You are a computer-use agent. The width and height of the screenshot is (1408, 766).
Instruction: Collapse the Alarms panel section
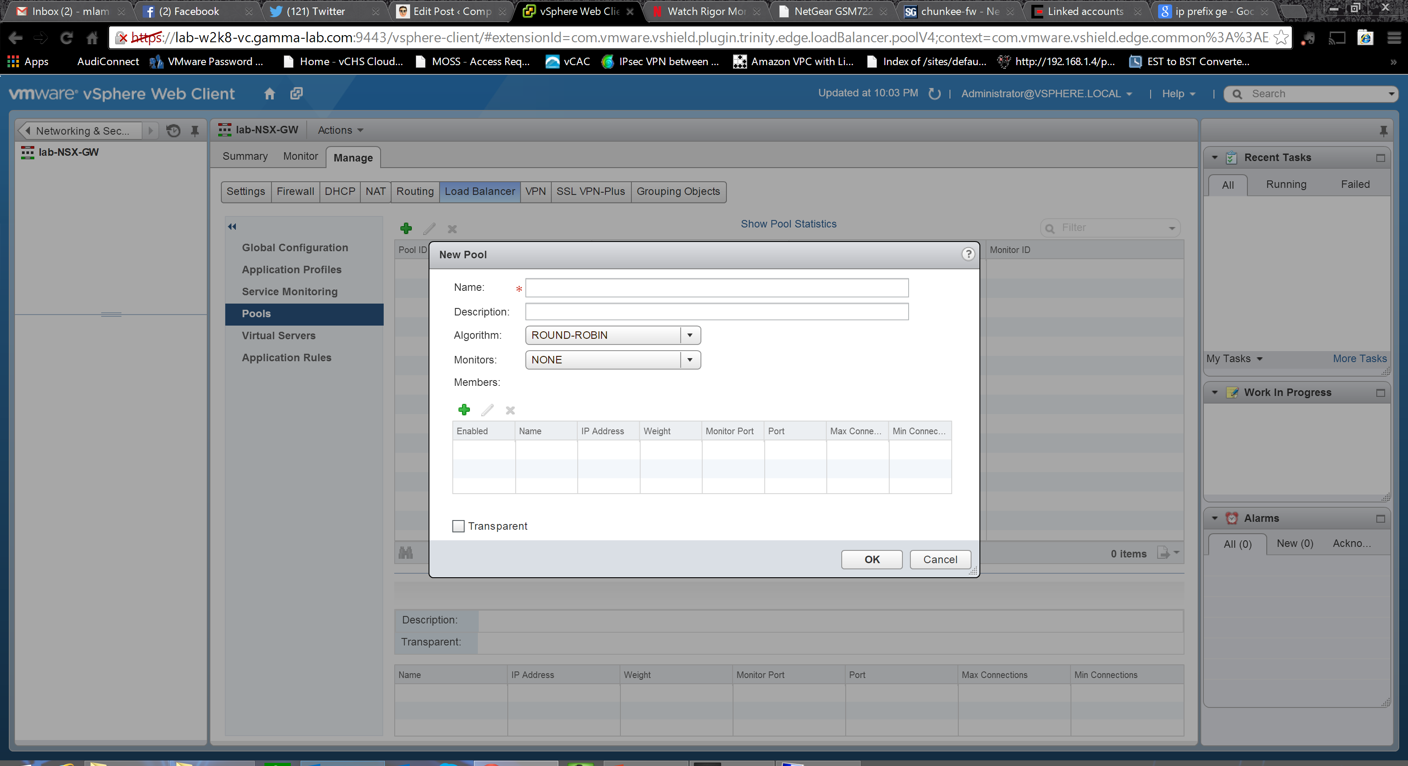coord(1214,518)
